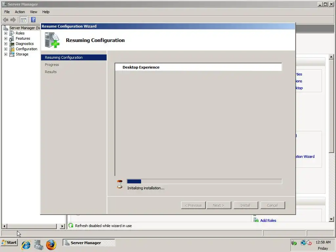
Task: Open the Help menu
Action: pyautogui.click(x=46, y=12)
